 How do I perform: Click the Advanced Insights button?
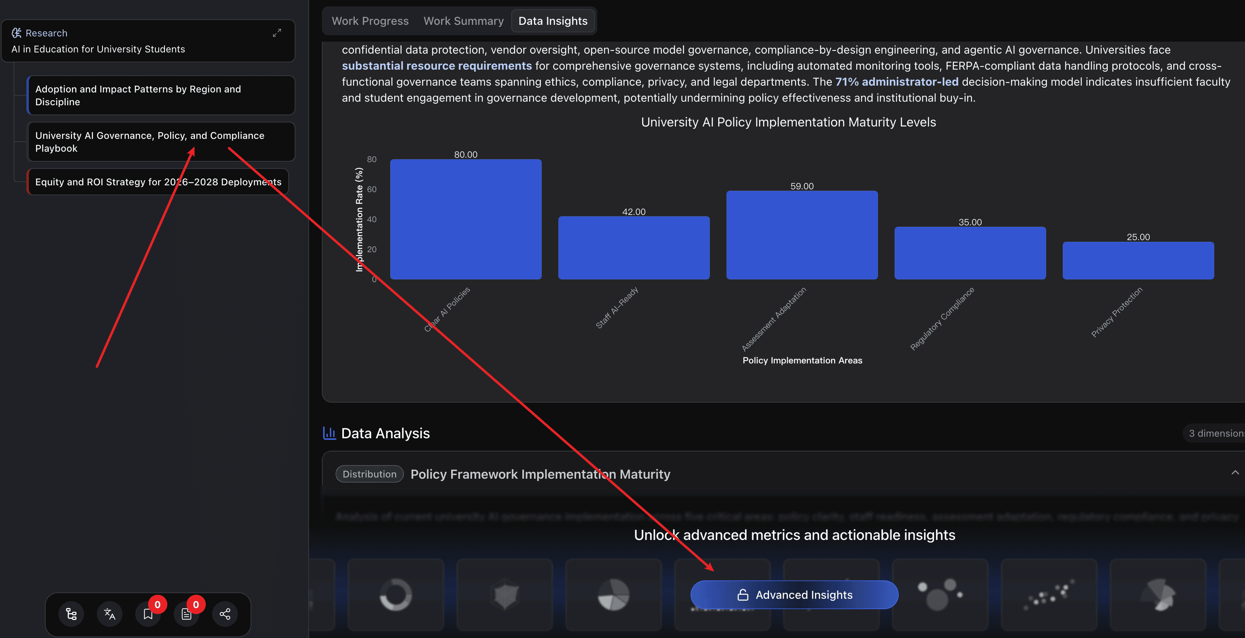(x=794, y=594)
